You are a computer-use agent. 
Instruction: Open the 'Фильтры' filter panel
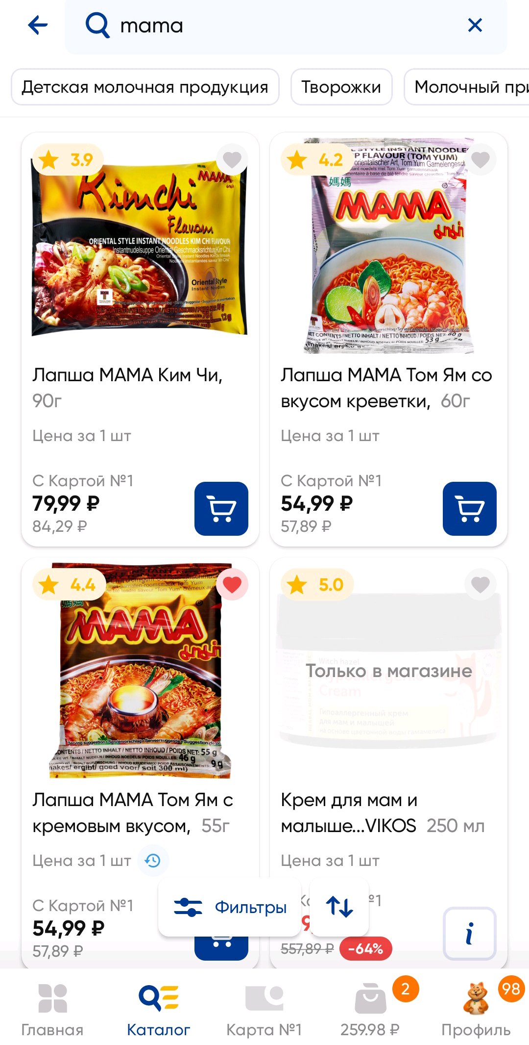coord(230,908)
